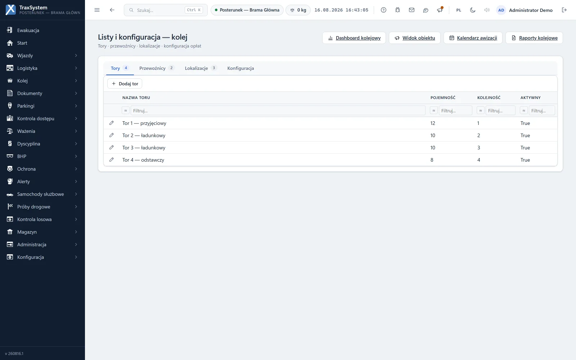Open the mail envelope icon
Screen dimensions: 576x360
tap(411, 10)
